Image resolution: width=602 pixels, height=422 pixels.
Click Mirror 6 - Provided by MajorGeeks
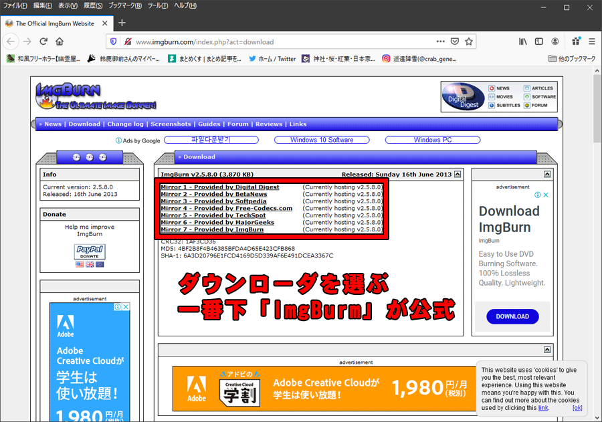217,222
